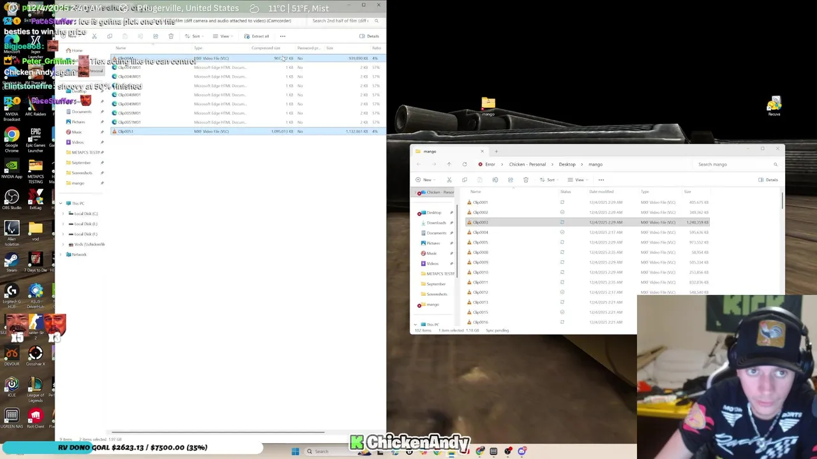Viewport: 817px width, 459px height.
Task: Click the zip window search box
Action: pos(345,21)
